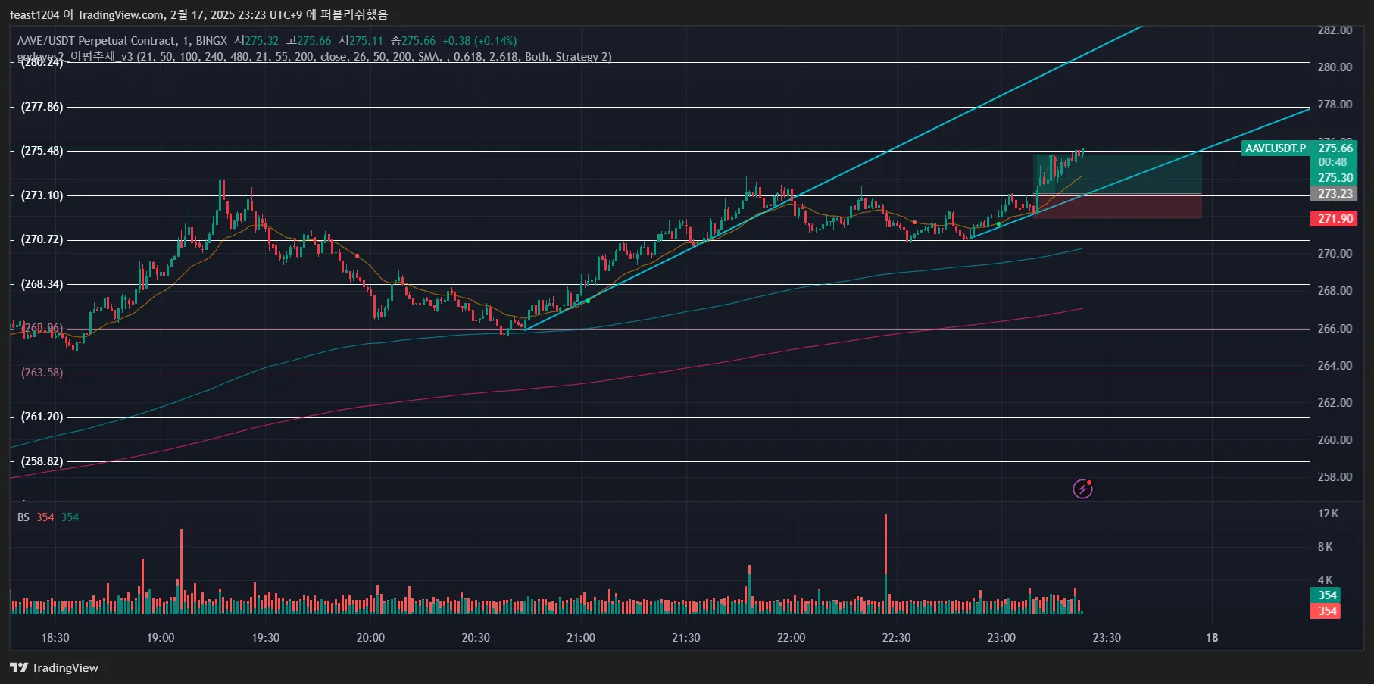
Task: Click 270.00 on the price axis
Action: click(x=1335, y=254)
